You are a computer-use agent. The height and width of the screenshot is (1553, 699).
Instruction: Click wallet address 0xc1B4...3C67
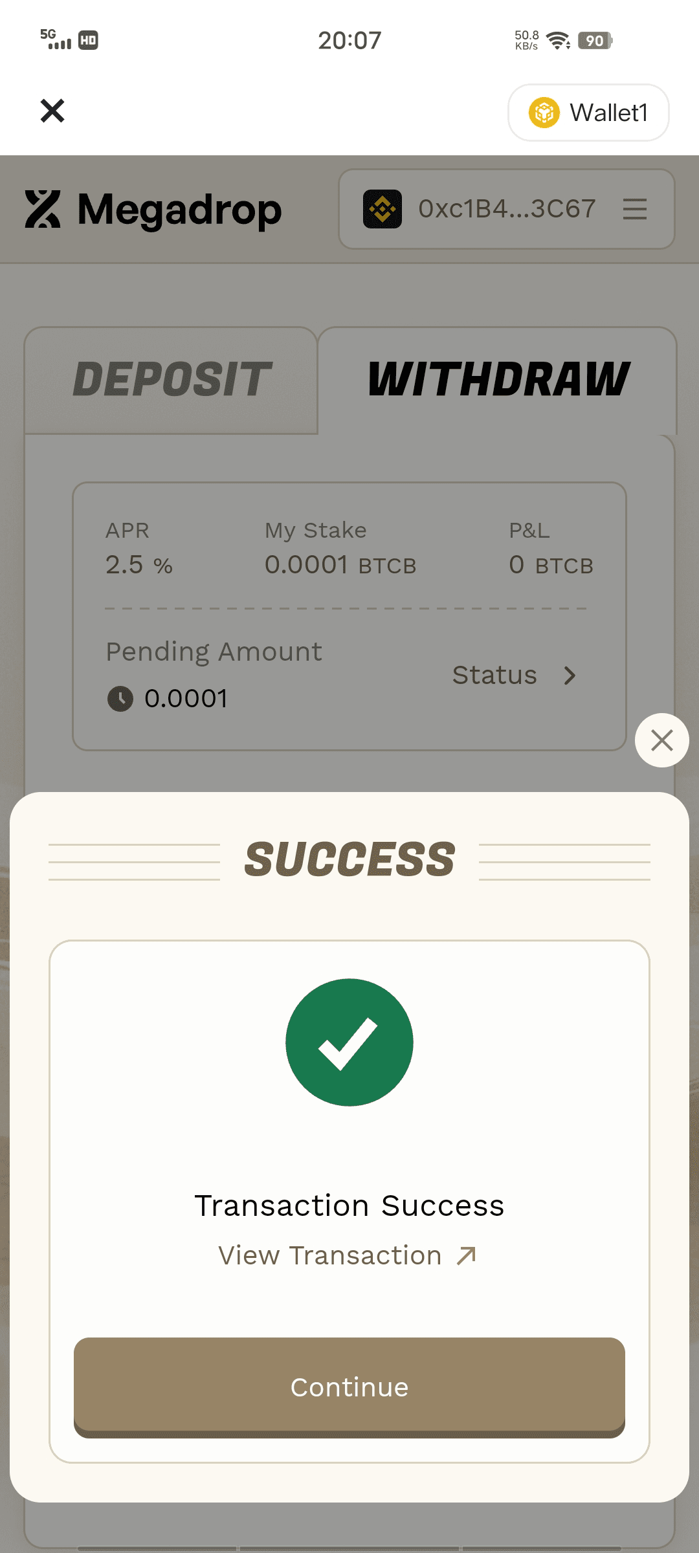[507, 209]
